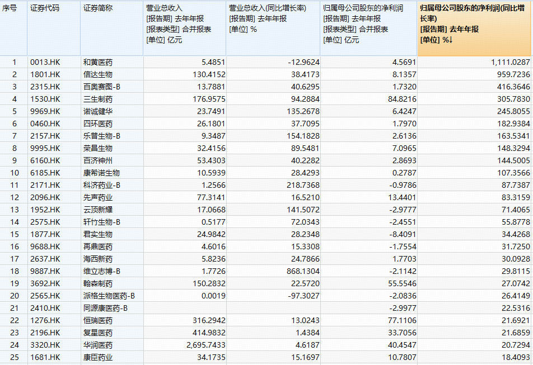This screenshot has width=533, height=365.
Task: Select 百济神州 in name column
Action: [97, 160]
